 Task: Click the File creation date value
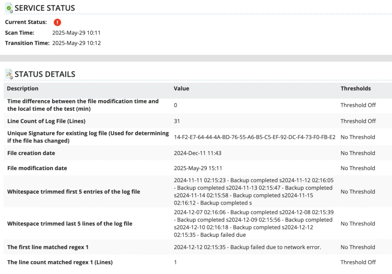(198, 153)
